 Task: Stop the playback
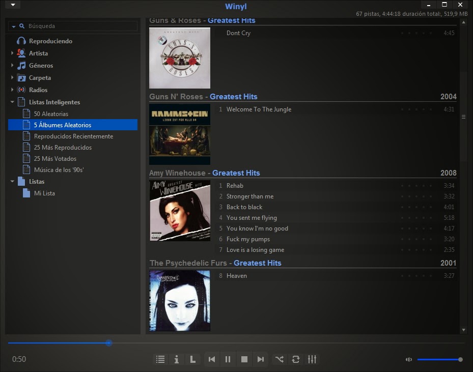pos(244,359)
